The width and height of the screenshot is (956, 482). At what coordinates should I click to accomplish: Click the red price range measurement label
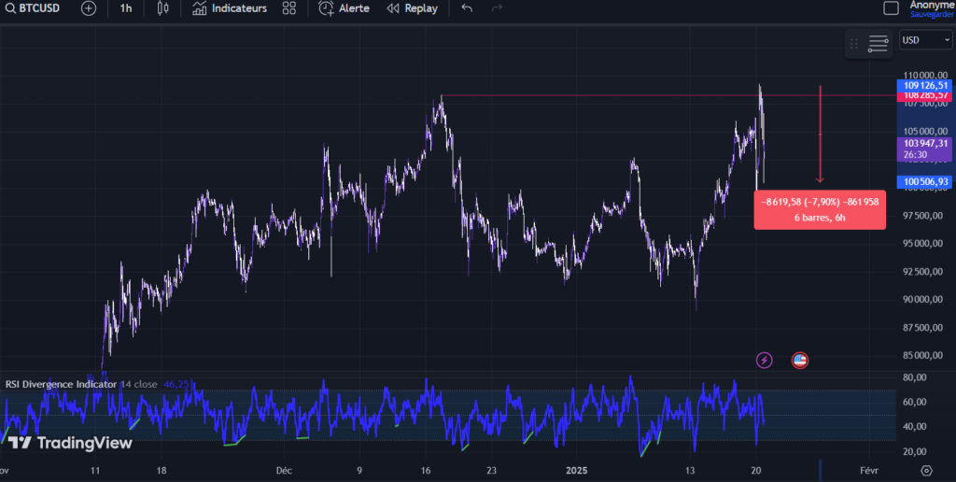(820, 209)
